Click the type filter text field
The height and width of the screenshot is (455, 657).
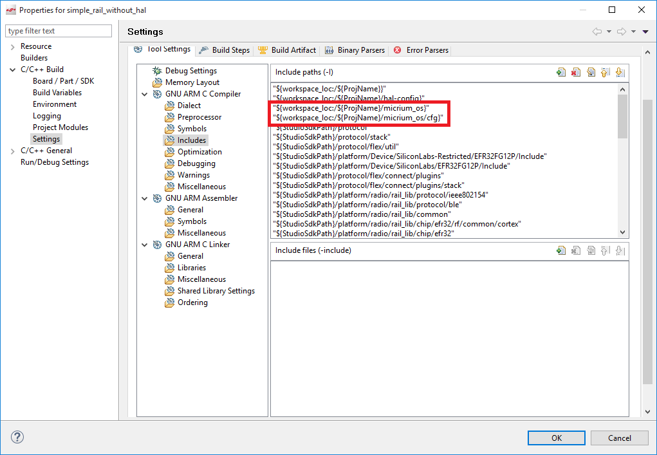59,31
